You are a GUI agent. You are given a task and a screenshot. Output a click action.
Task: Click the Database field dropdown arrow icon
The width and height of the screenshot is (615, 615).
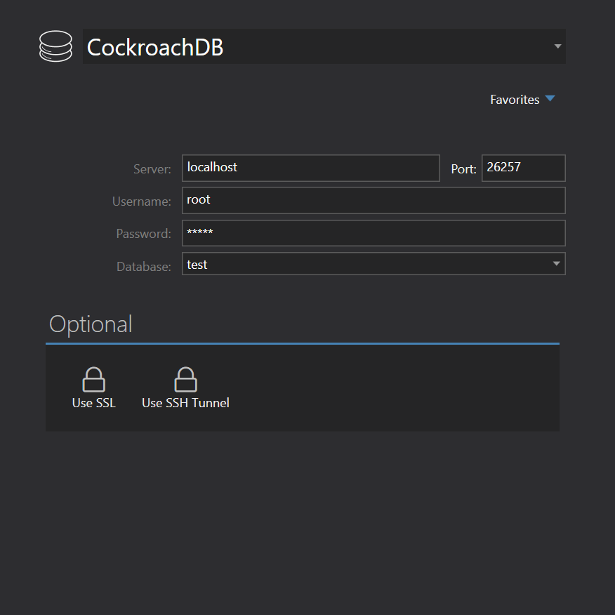tap(557, 264)
